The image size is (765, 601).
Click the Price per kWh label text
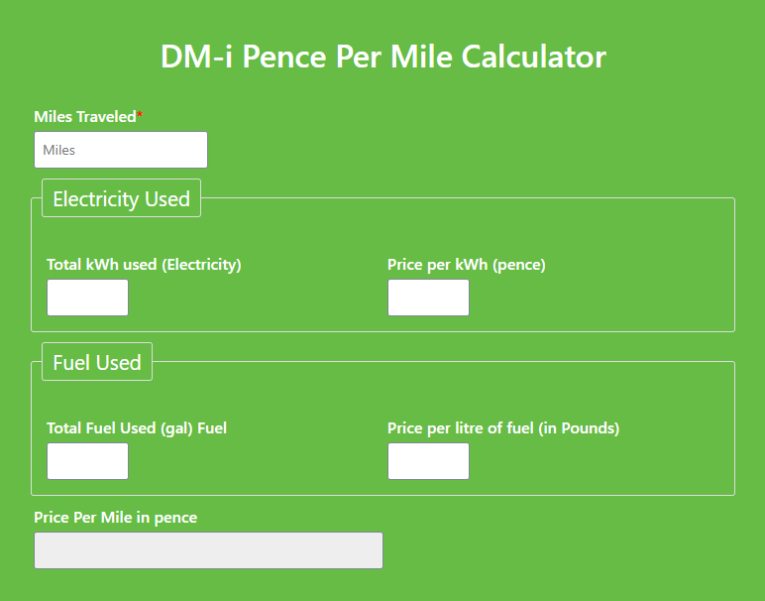pos(466,265)
